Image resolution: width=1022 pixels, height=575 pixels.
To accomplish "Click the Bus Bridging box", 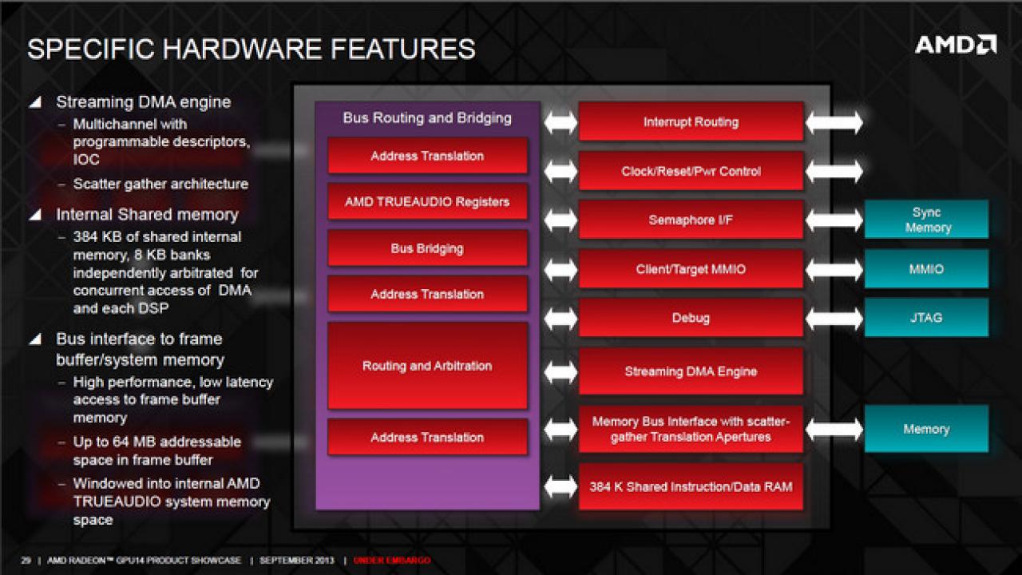I will [427, 248].
